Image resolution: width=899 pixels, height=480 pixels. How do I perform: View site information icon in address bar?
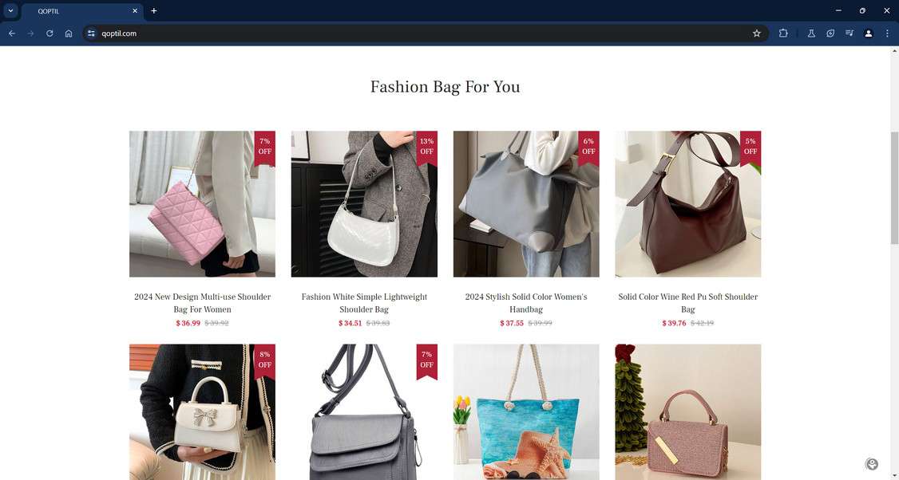(91, 33)
